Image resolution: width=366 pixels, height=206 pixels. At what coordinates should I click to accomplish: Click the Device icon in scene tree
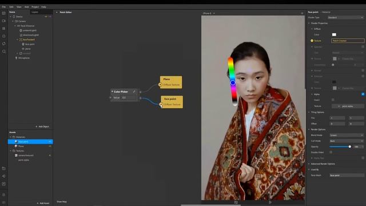(14, 17)
